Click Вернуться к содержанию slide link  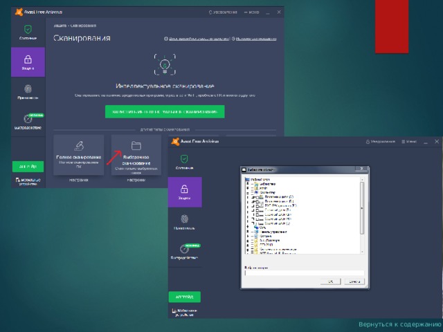[x=400, y=324]
